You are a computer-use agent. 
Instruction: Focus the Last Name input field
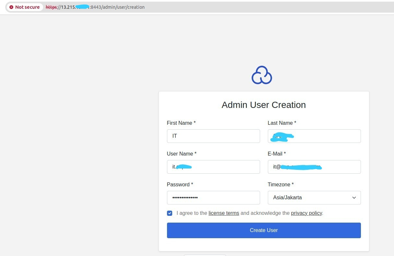(x=314, y=136)
